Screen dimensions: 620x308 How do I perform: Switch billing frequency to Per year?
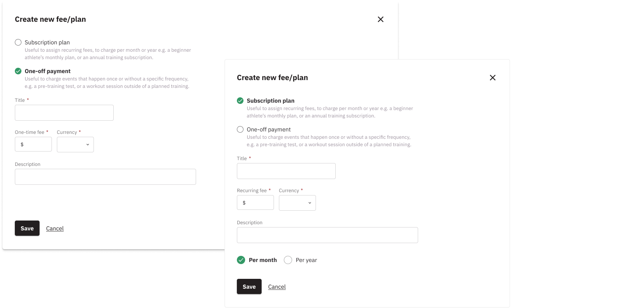288,260
